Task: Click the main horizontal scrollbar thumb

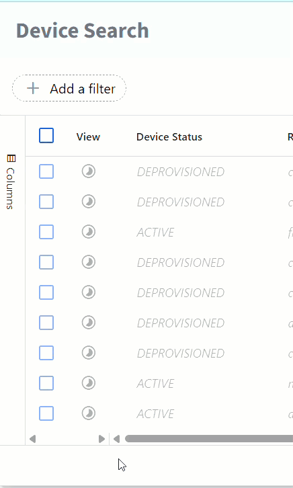Action: tap(209, 439)
